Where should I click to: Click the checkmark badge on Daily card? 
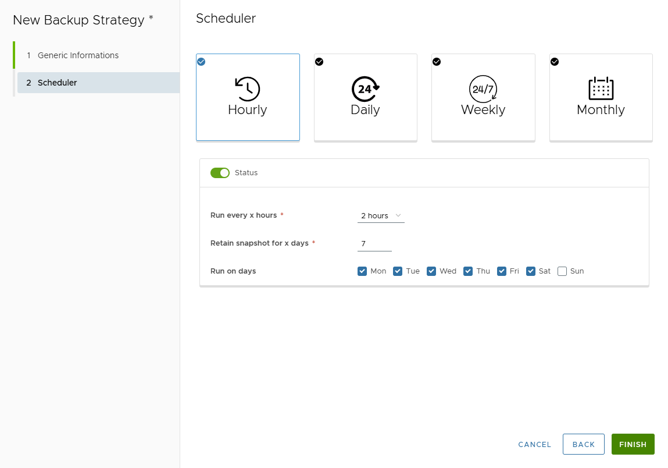click(319, 62)
